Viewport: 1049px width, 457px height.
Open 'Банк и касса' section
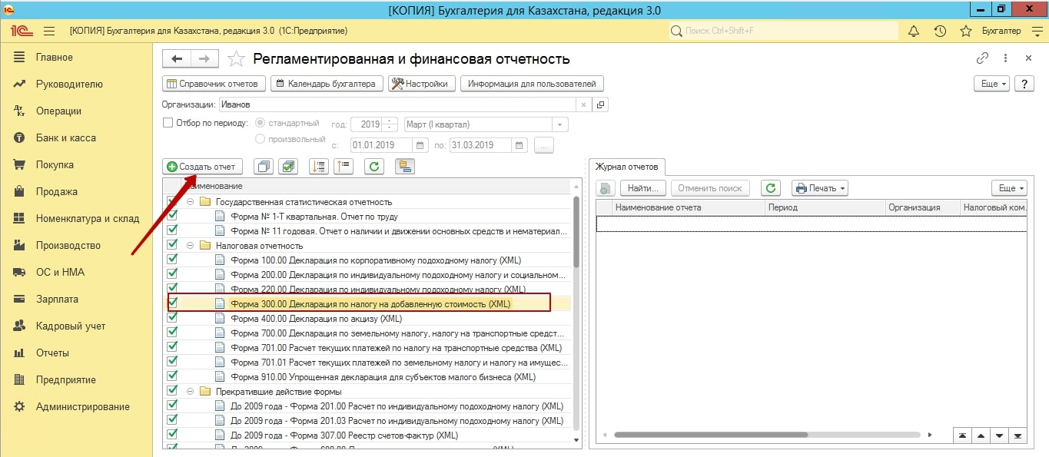[65, 138]
